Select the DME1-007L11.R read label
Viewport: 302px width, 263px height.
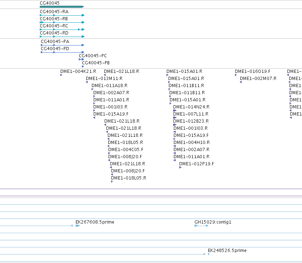[191, 114]
